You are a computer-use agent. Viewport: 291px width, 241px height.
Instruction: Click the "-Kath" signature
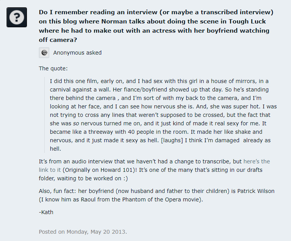pos(46,212)
